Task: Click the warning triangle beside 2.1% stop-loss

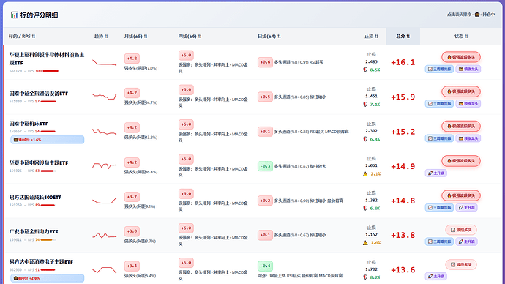Action: [x=365, y=174]
